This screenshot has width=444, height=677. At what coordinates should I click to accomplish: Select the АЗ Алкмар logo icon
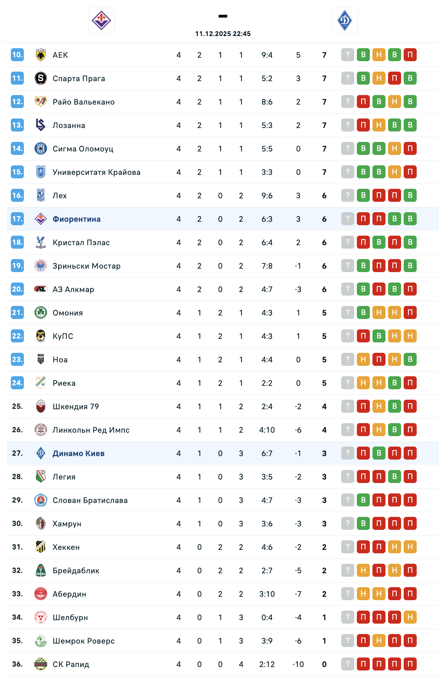pyautogui.click(x=41, y=289)
